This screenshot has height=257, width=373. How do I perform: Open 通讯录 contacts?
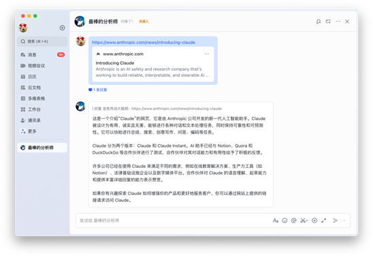(x=42, y=120)
